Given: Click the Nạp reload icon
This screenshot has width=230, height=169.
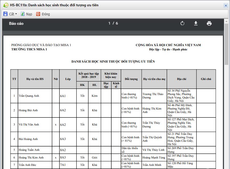Looking at the screenshot, I should point(22,14).
